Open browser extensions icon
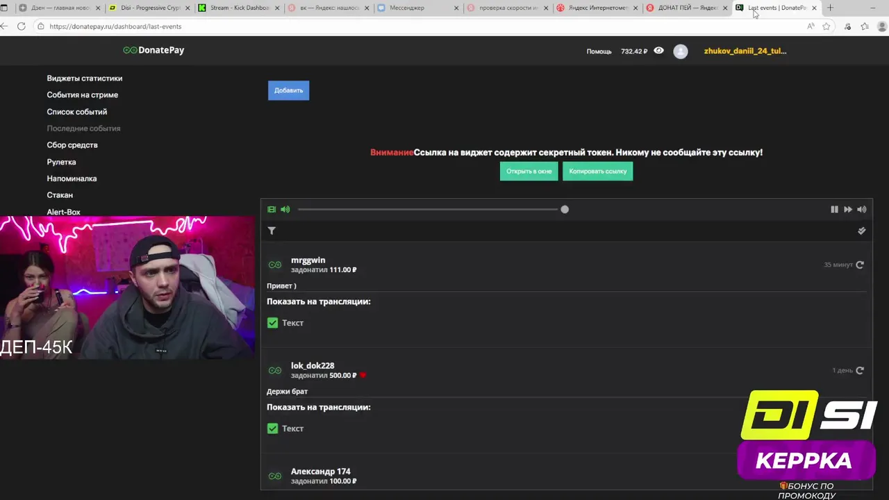The image size is (889, 500). (847, 26)
